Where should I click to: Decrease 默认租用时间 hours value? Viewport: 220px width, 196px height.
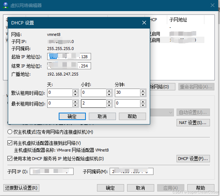(109, 95)
